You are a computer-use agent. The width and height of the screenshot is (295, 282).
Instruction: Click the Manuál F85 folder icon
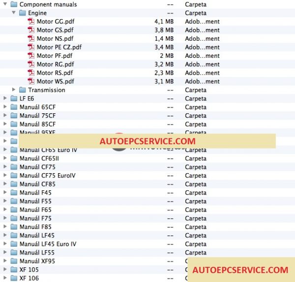click(14, 227)
